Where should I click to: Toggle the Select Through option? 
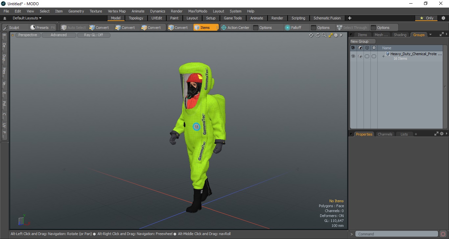[352, 28]
